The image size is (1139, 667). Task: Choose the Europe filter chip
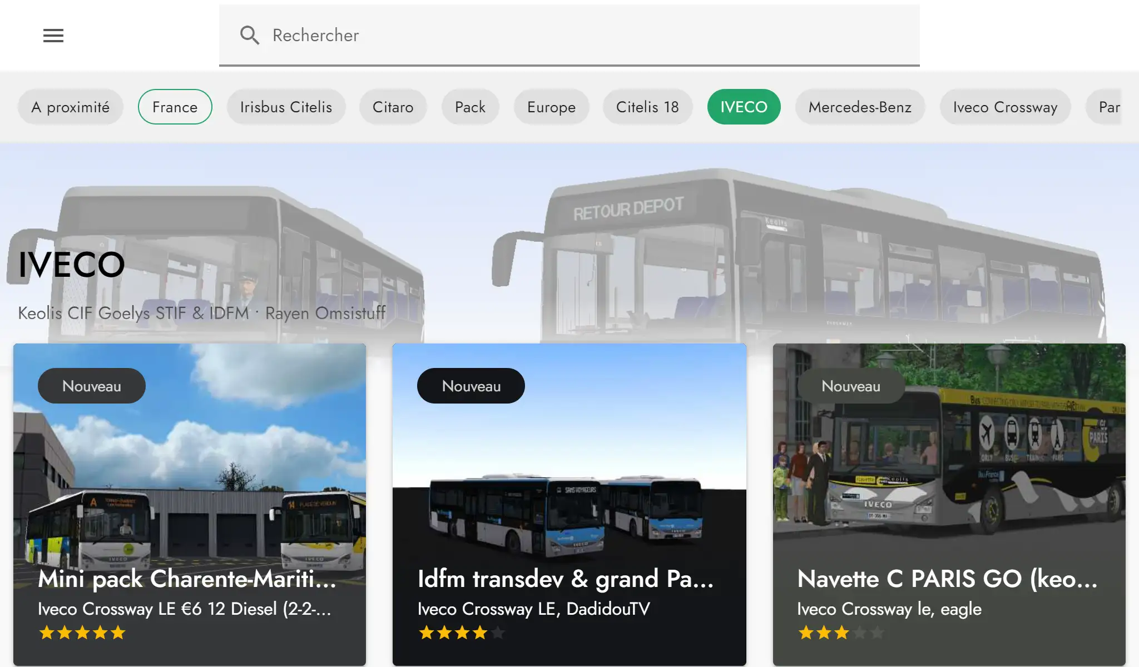tap(551, 107)
